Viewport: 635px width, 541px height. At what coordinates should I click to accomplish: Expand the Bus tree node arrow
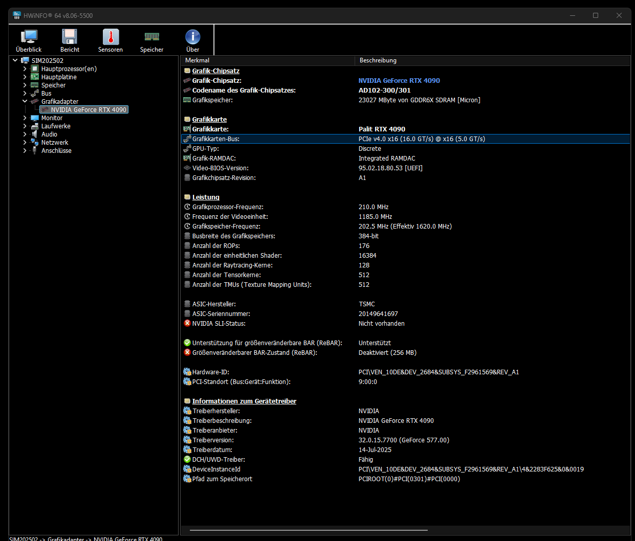25,93
